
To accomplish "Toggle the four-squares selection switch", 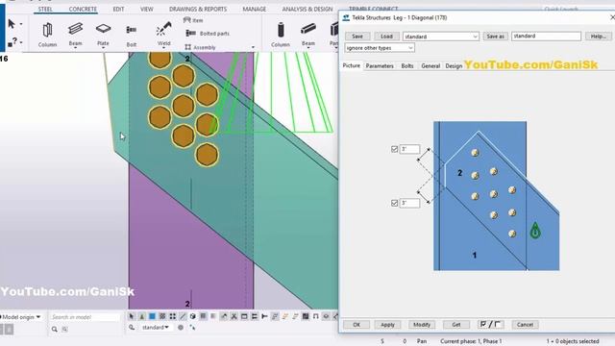I will (x=173, y=316).
